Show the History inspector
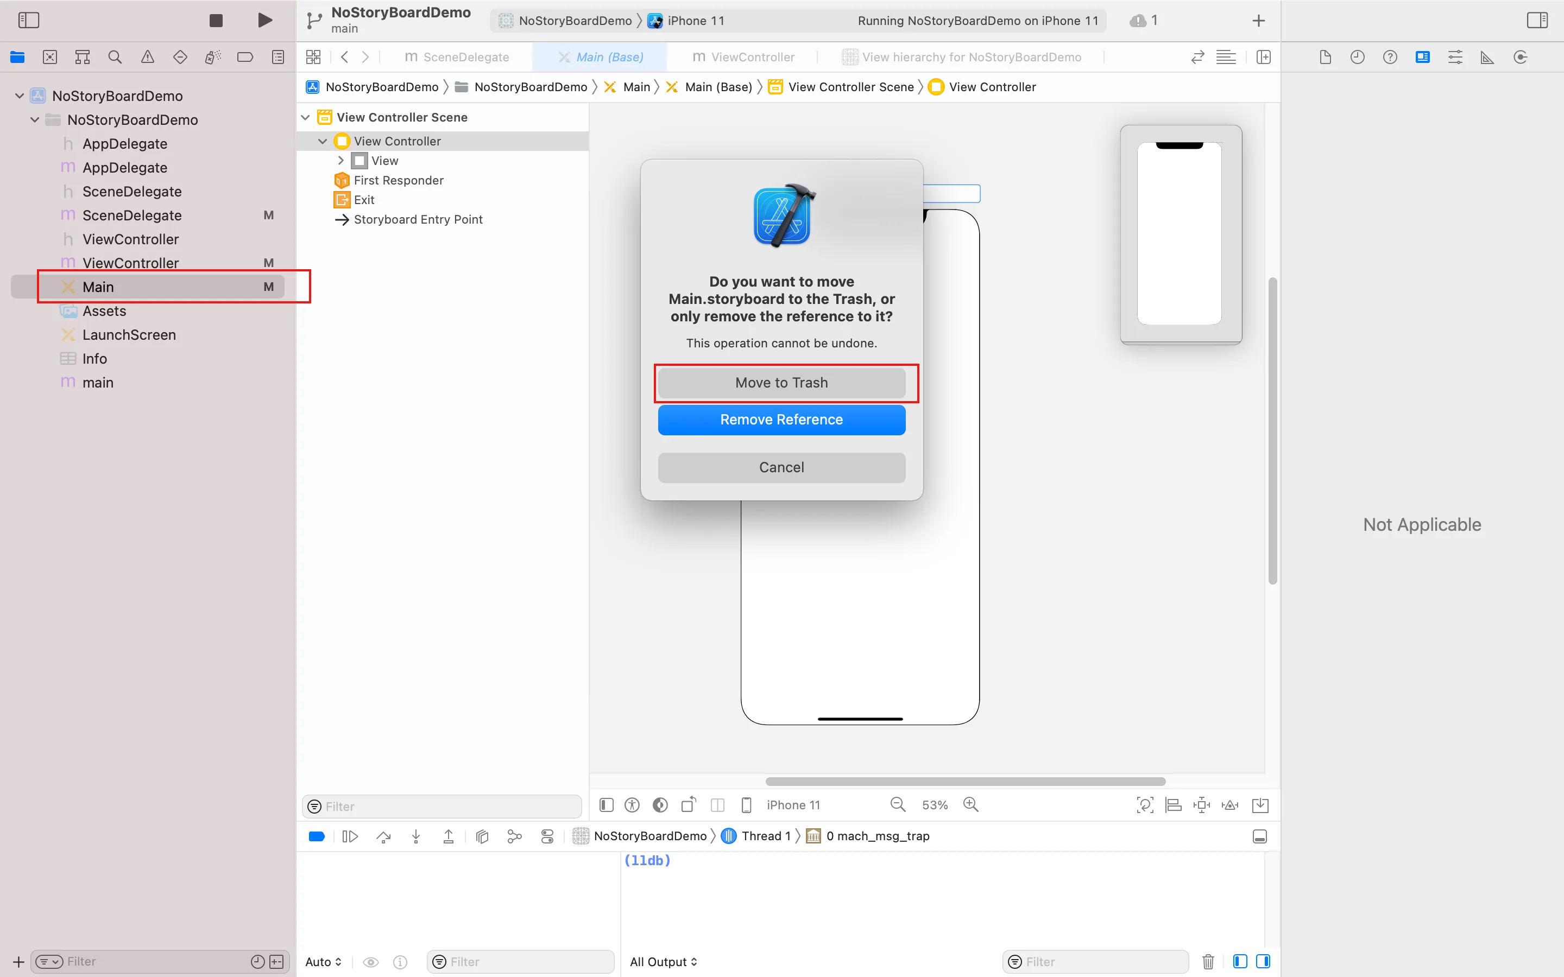The height and width of the screenshot is (977, 1564). (x=1357, y=58)
